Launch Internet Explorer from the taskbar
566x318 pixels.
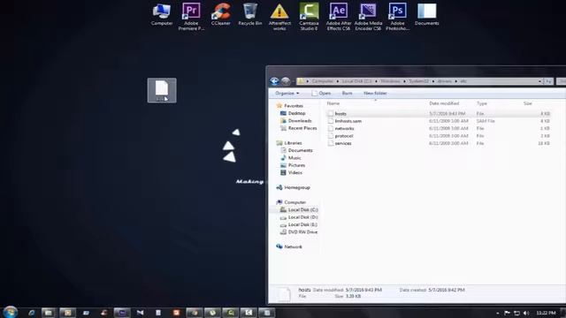point(32,313)
